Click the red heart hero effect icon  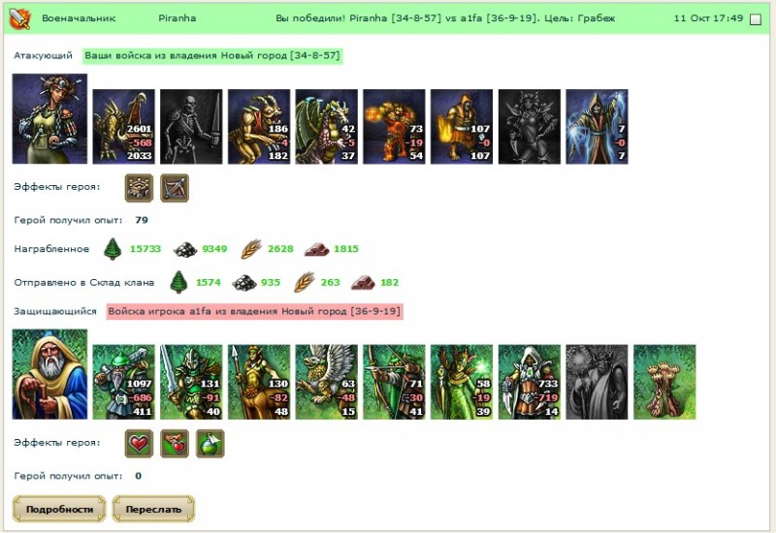(139, 444)
